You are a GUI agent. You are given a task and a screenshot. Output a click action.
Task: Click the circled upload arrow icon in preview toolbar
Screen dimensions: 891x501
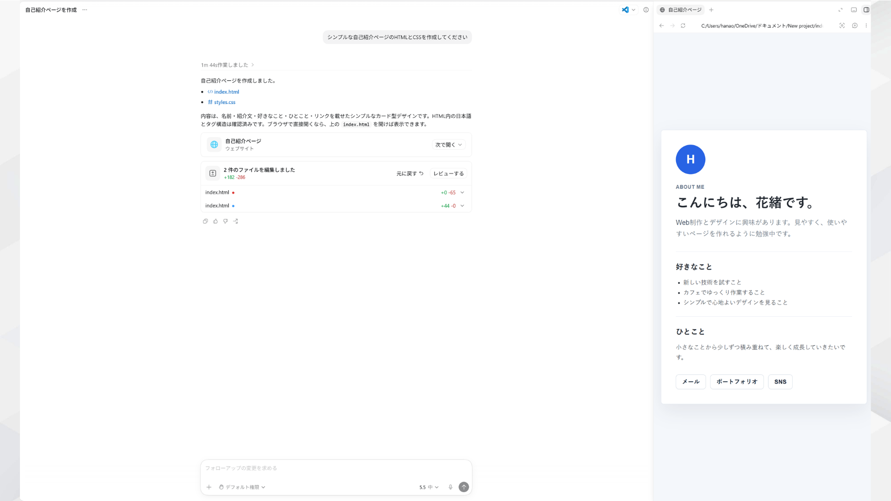[x=855, y=26]
